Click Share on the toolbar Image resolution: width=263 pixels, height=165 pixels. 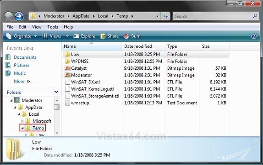(110, 36)
